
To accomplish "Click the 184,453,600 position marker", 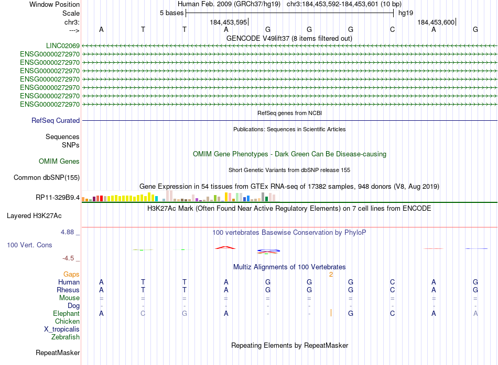I will click(436, 22).
